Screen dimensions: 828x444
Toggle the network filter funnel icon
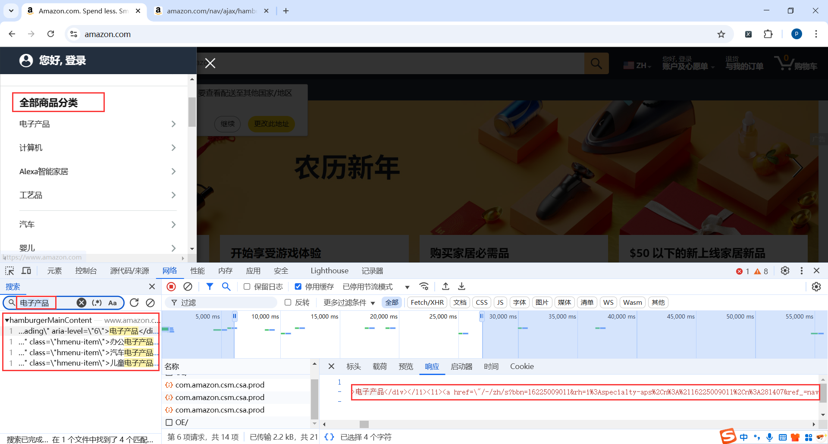[210, 287]
